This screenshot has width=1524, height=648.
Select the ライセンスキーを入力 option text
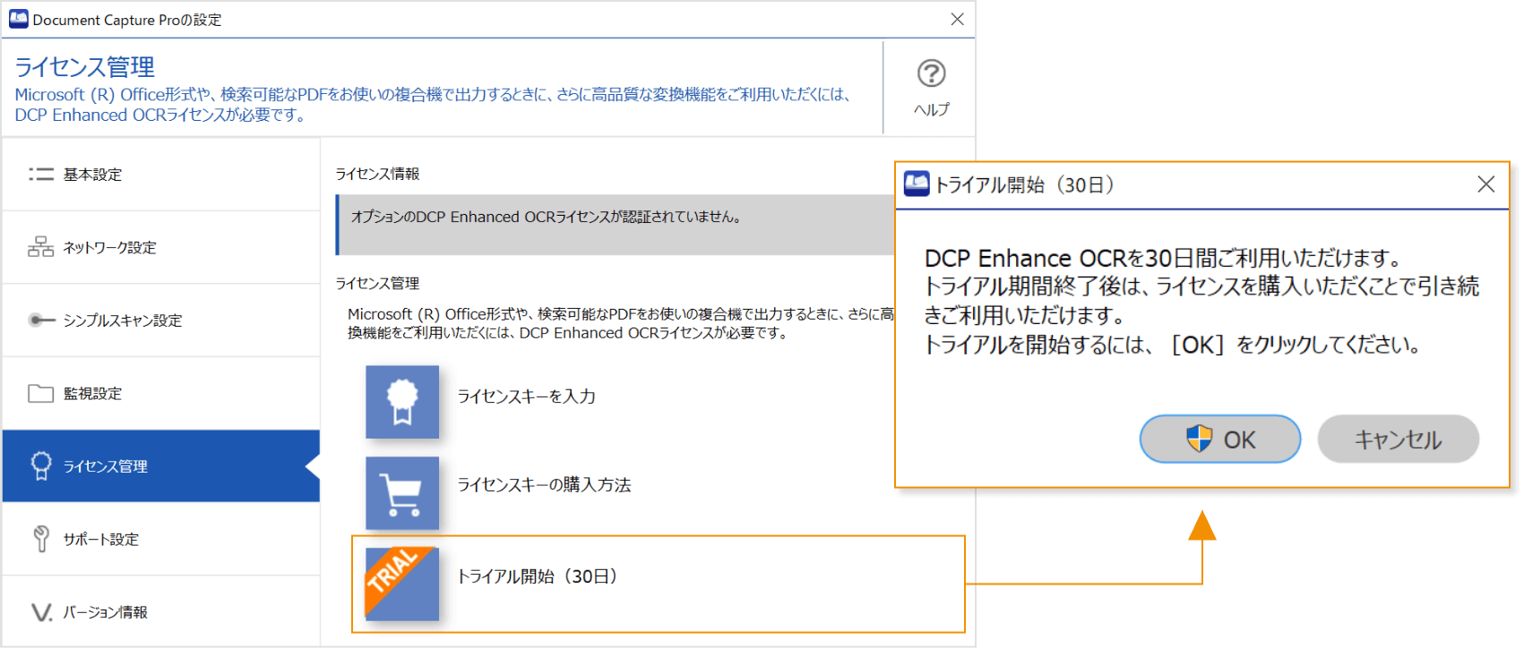pyautogui.click(x=526, y=396)
